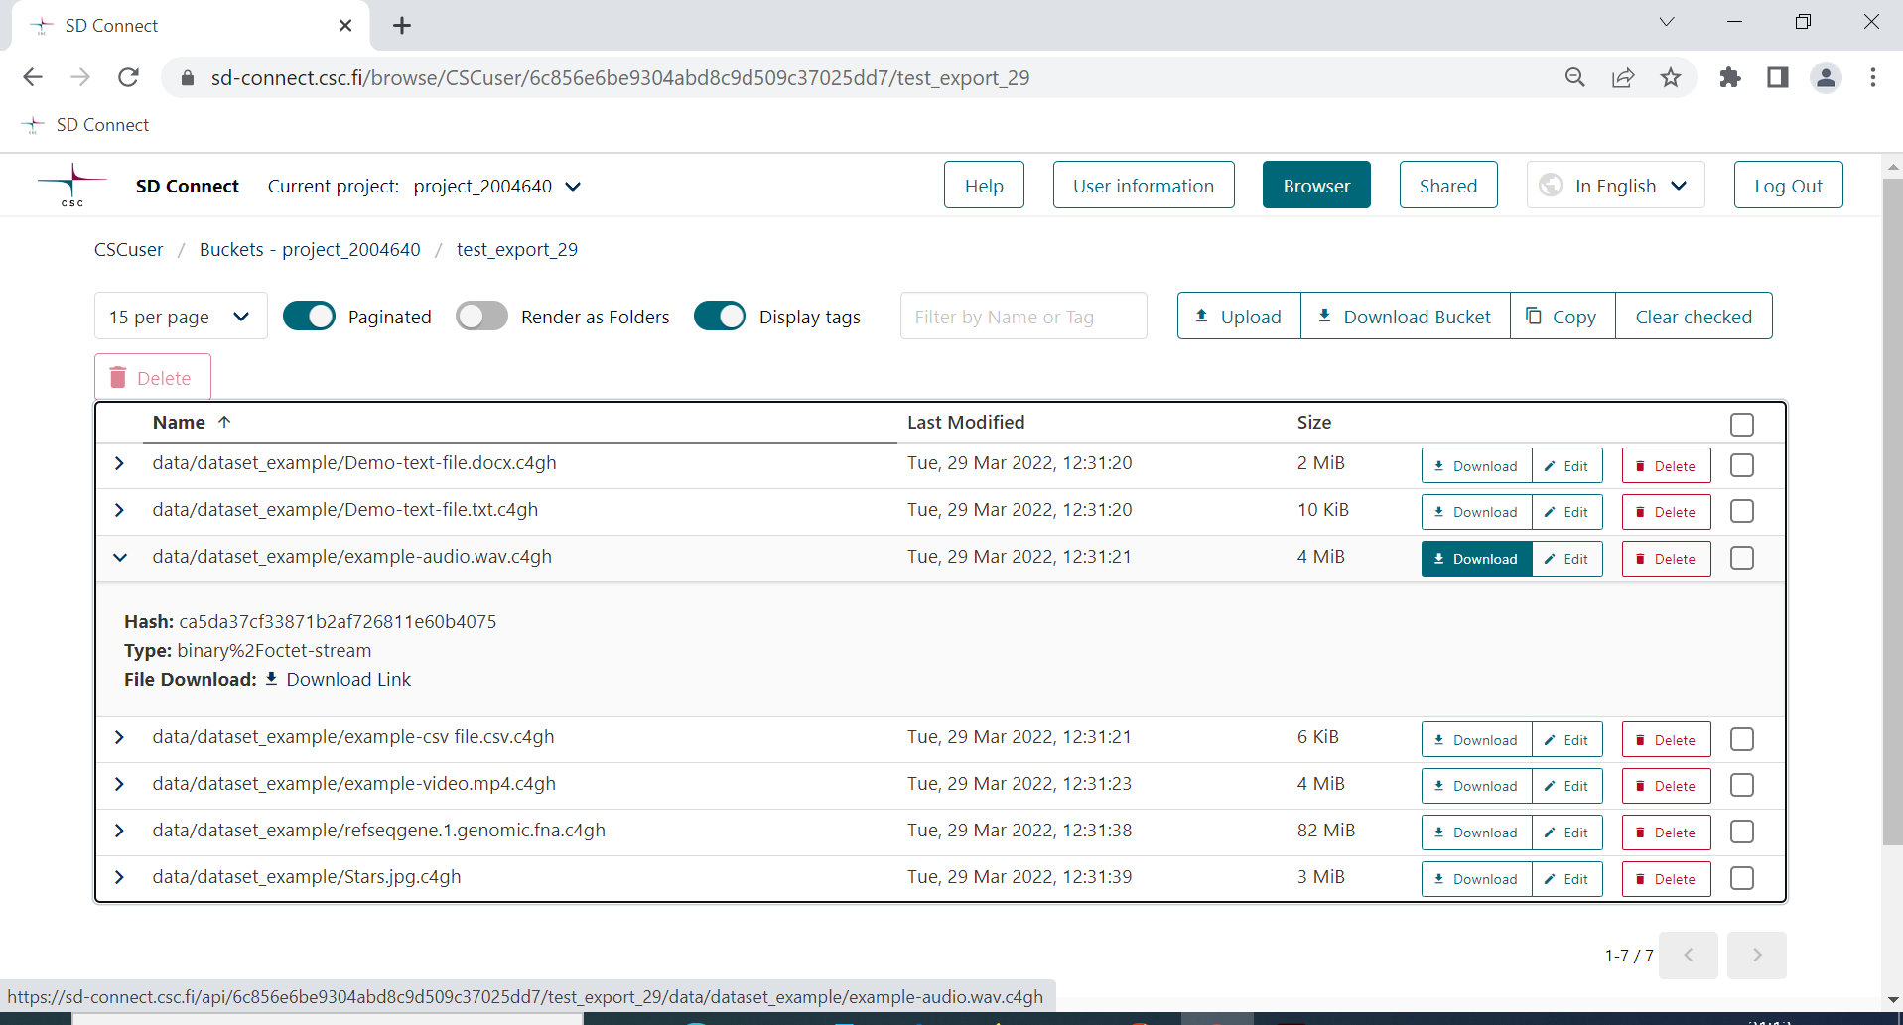Delete Demo-text-file.txt.c4gh row

pos(1667,512)
